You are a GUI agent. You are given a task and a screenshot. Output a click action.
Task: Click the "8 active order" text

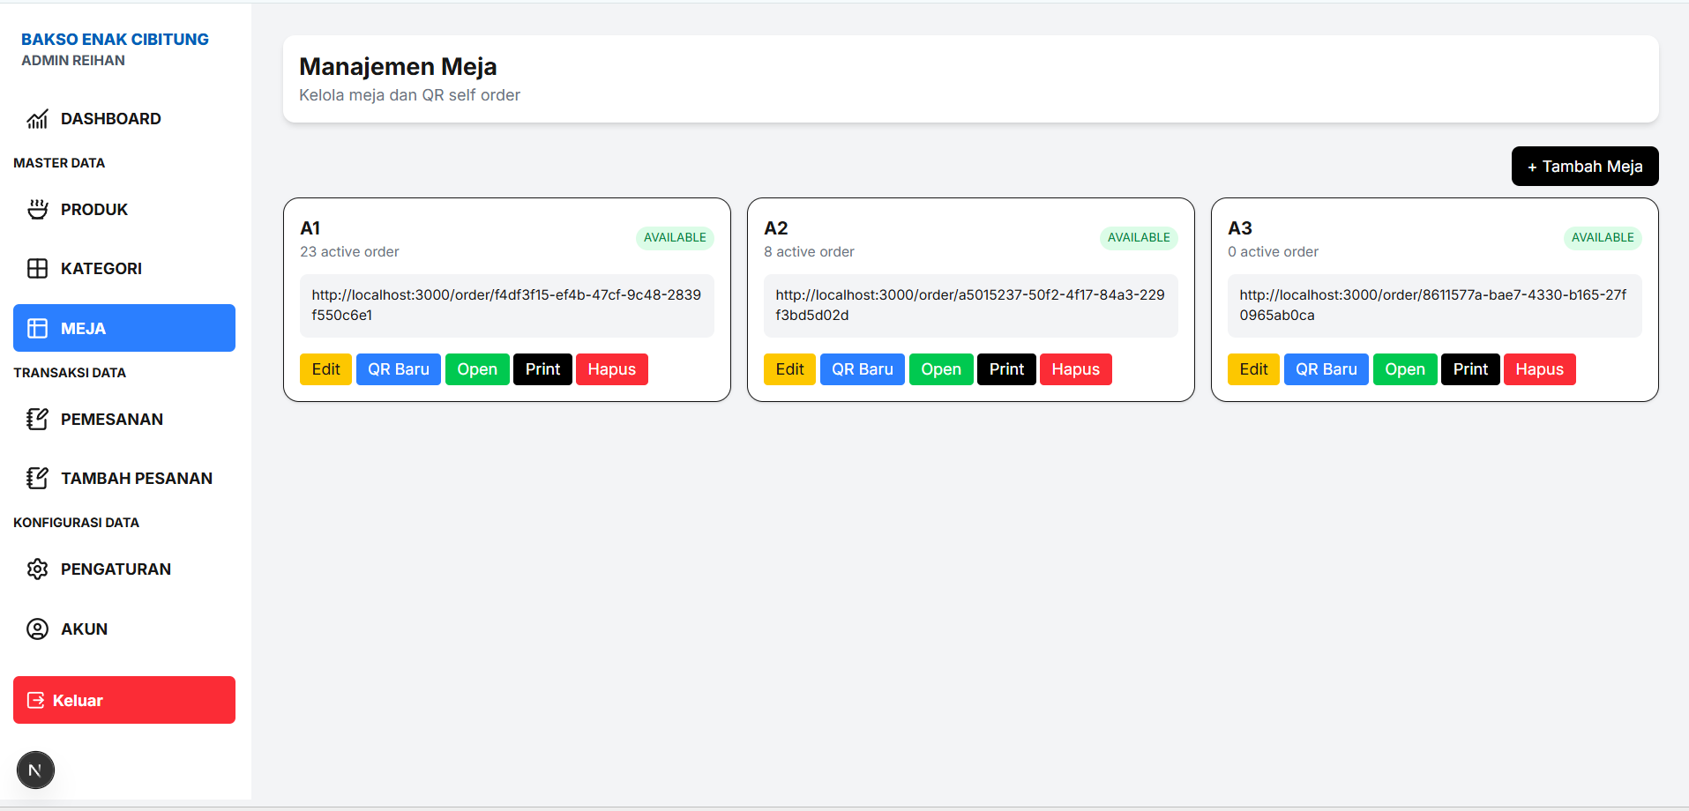pos(809,252)
